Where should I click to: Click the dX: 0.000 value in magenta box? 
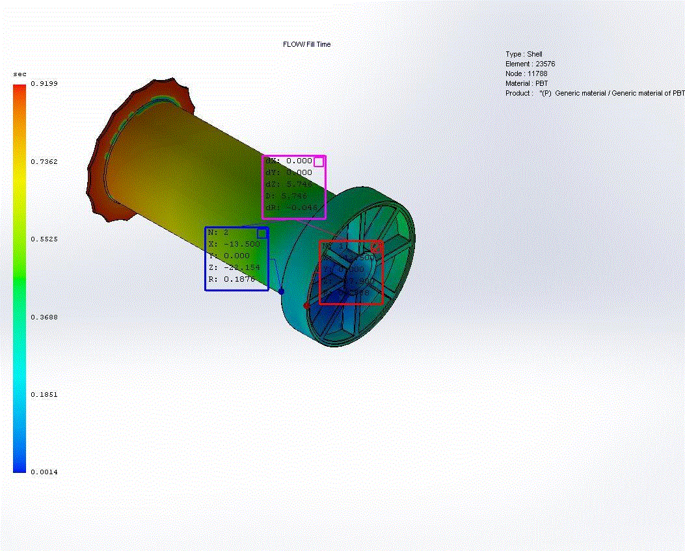(x=289, y=161)
